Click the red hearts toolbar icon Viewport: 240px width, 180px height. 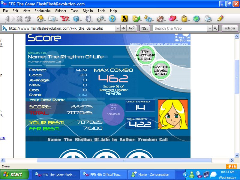[172, 19]
